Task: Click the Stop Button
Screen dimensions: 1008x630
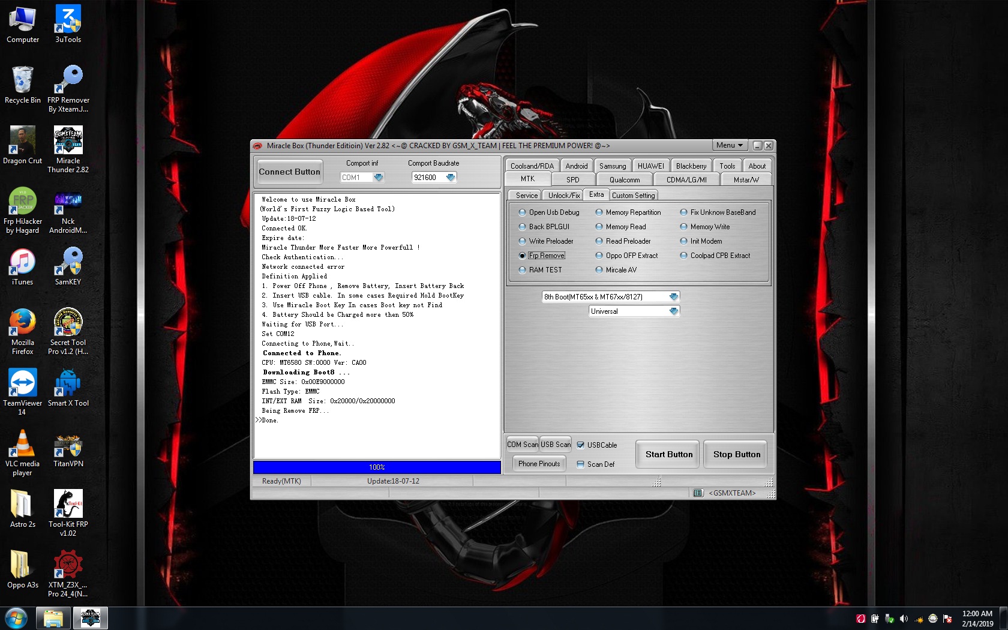Action: [737, 454]
